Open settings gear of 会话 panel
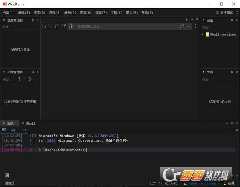Viewport: 240px width, 187px height. pyautogui.click(x=232, y=20)
